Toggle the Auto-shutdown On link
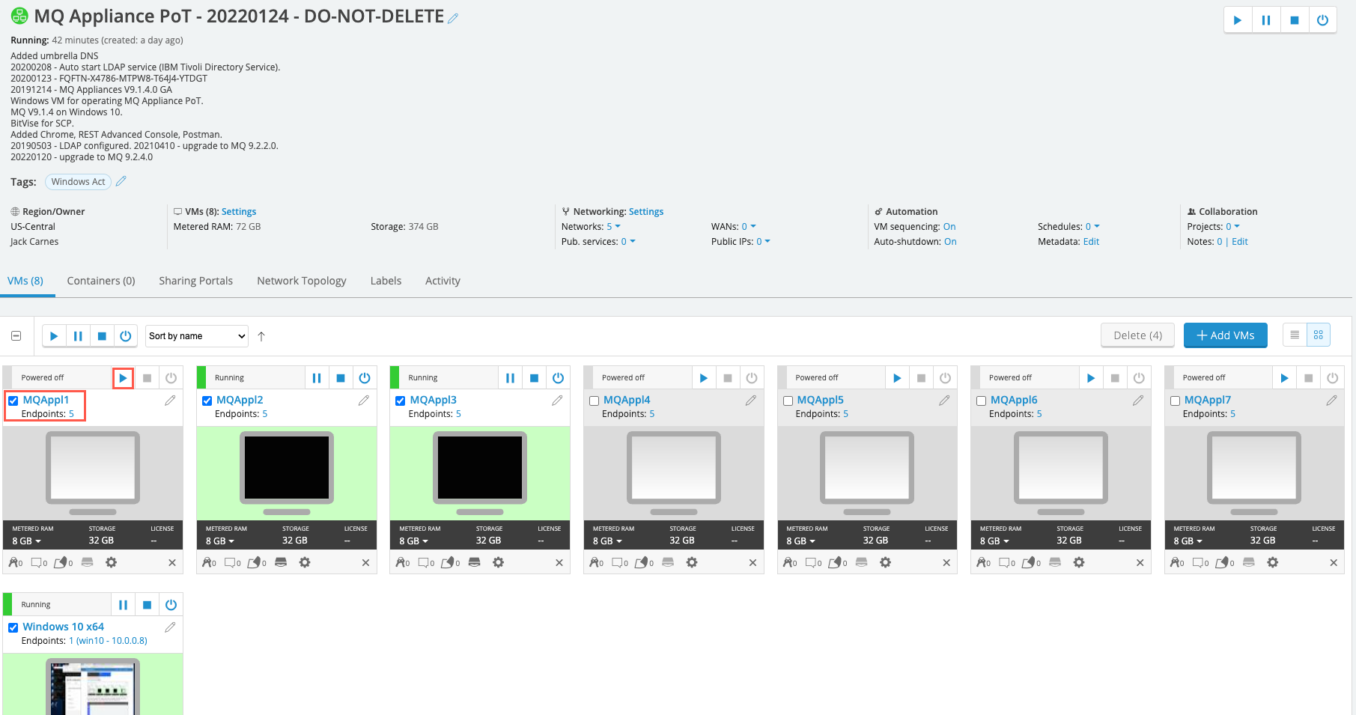The image size is (1356, 715). pyautogui.click(x=950, y=242)
